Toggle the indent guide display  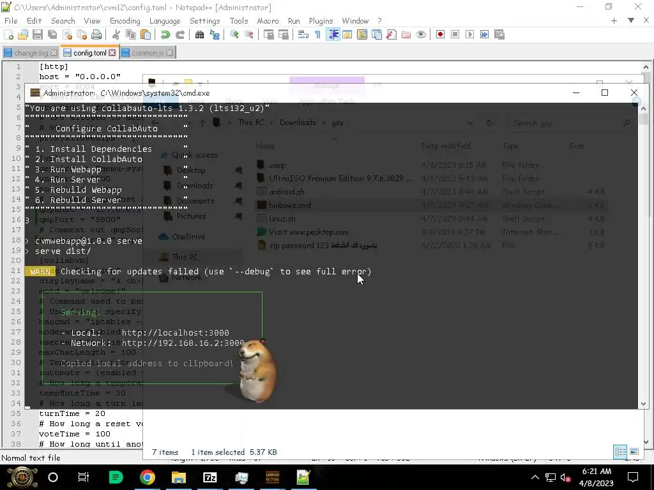(x=333, y=34)
